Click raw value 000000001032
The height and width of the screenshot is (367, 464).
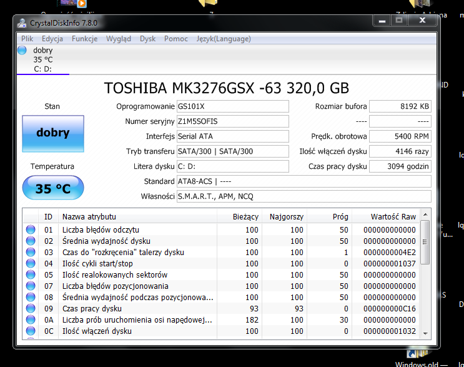click(390, 331)
